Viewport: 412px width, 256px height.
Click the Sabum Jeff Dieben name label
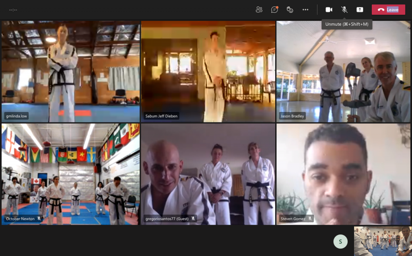click(161, 116)
